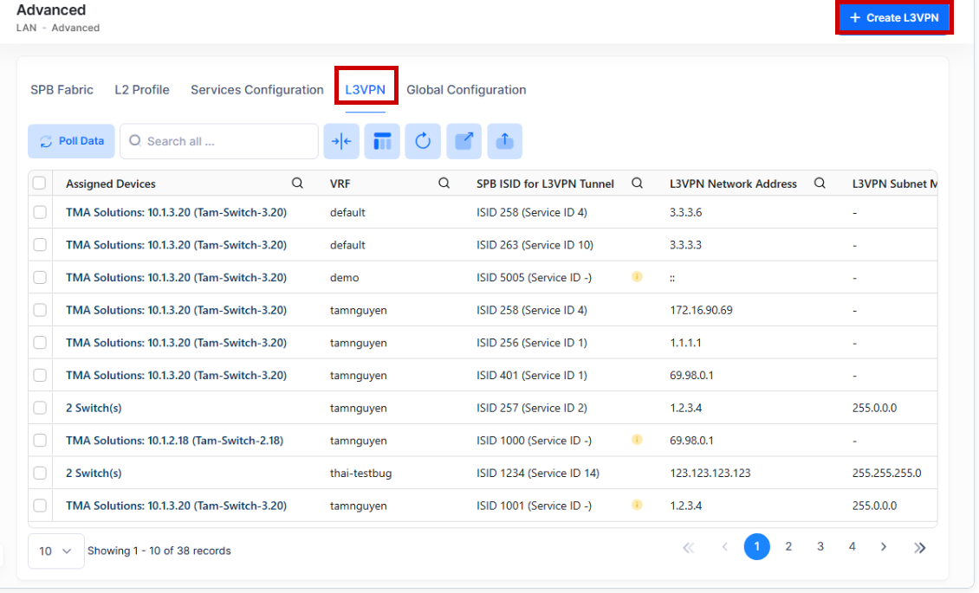The image size is (979, 593).
Task: Select page 1 in the pagination
Action: 756,547
